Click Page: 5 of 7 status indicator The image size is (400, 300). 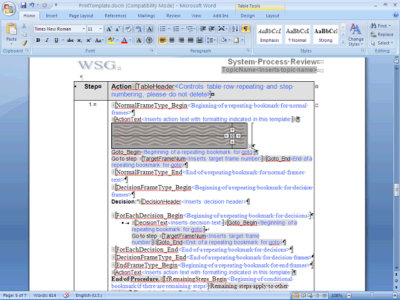click(14, 296)
